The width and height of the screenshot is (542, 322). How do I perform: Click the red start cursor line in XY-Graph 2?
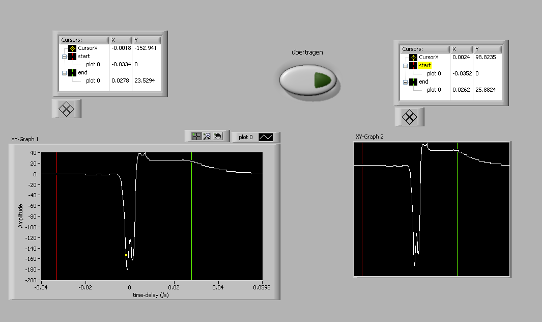[x=362, y=209]
